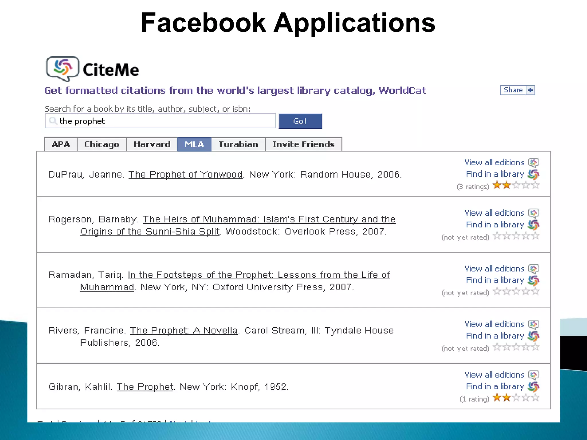Open the Harvard format tab

tap(152, 144)
